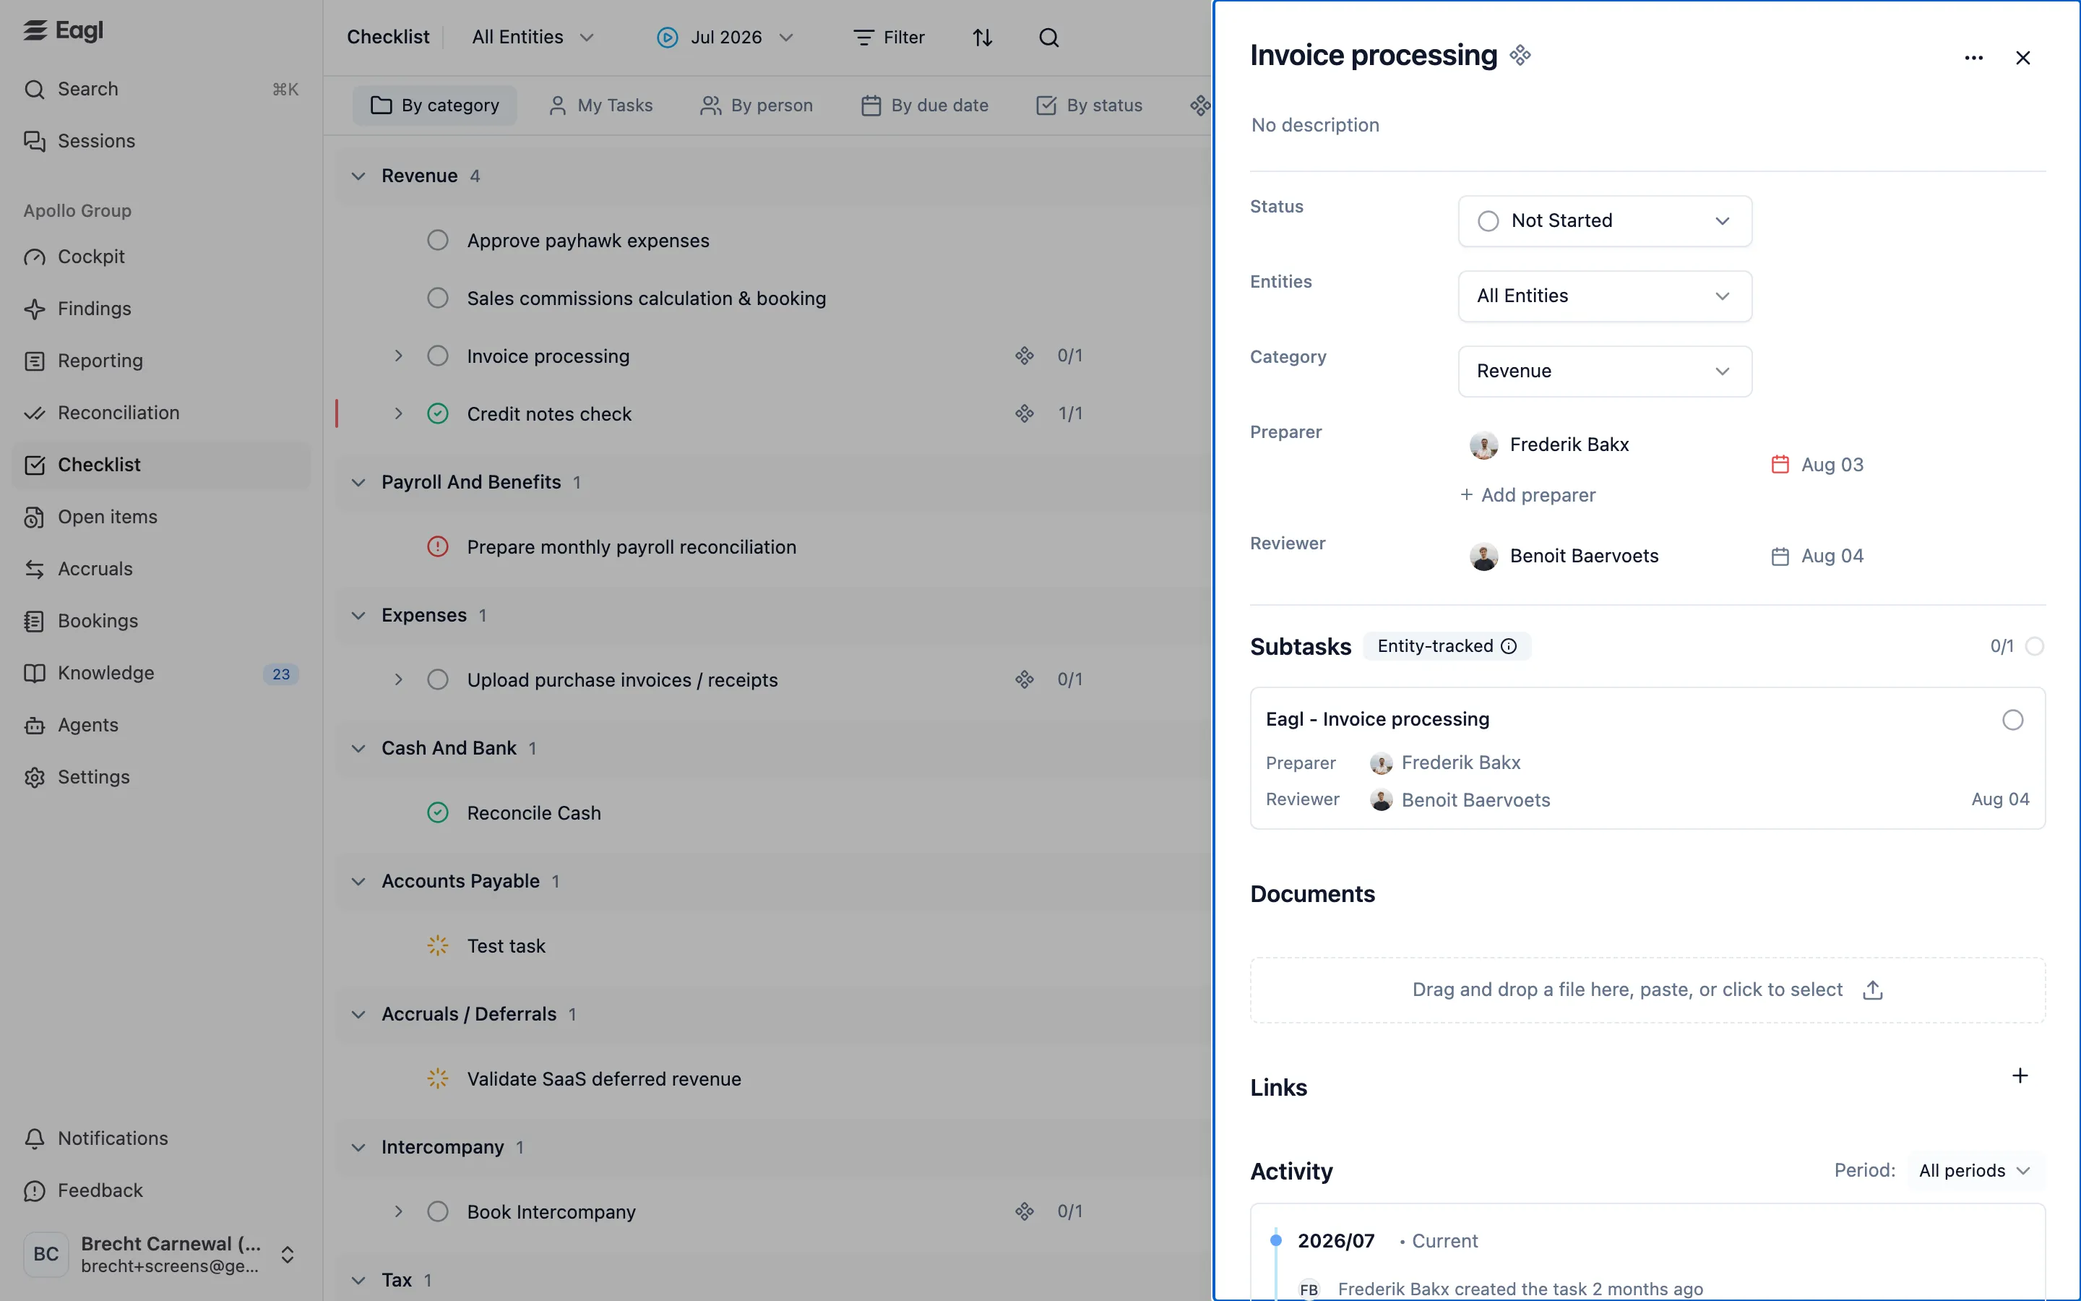Click the No description text field
This screenshot has height=1301, width=2081.
pos(1315,125)
